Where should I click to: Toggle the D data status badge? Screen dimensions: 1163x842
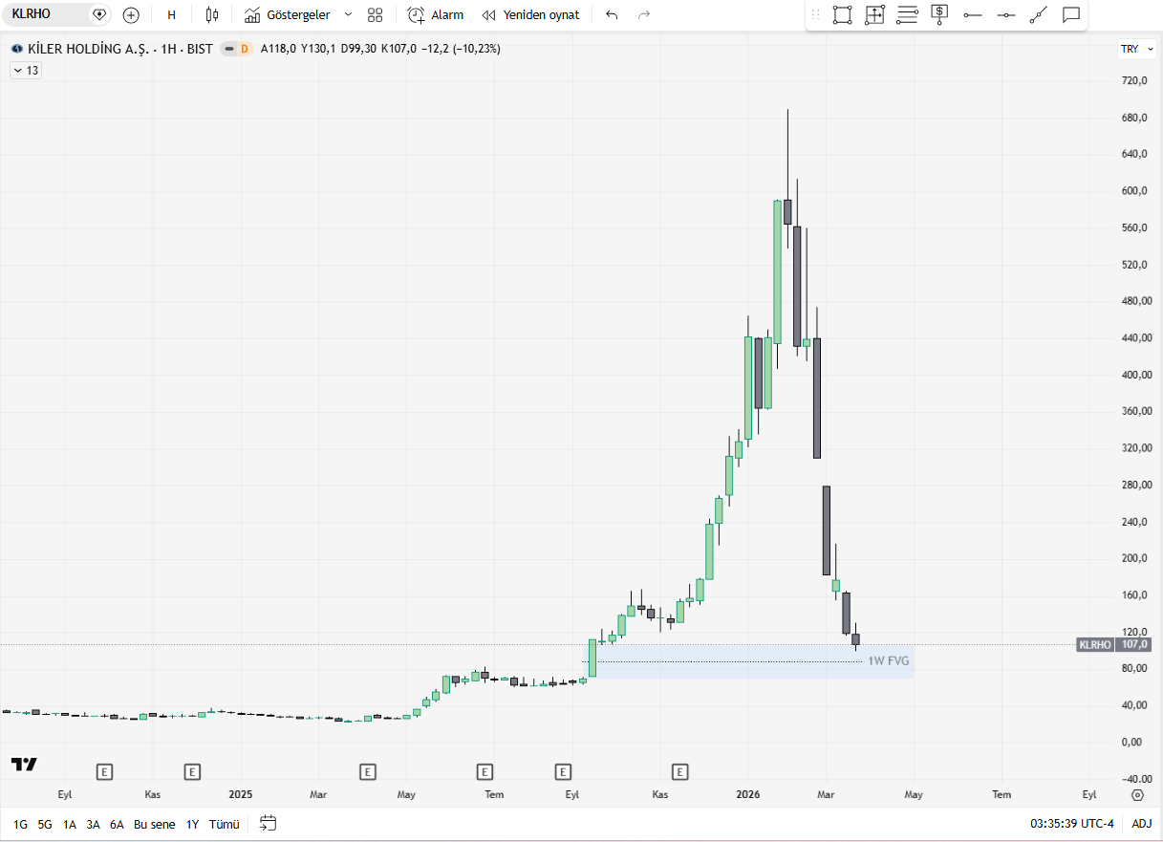point(244,49)
